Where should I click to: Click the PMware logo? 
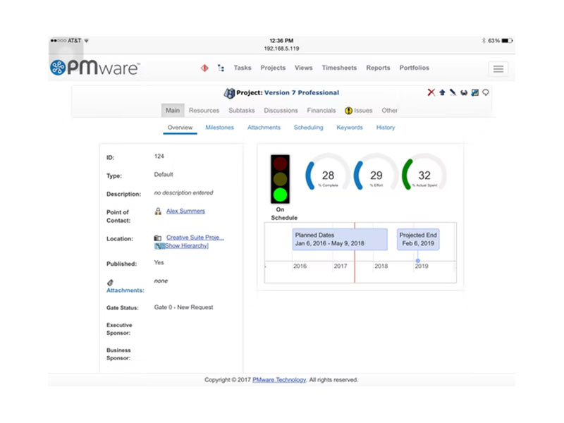[x=95, y=68]
